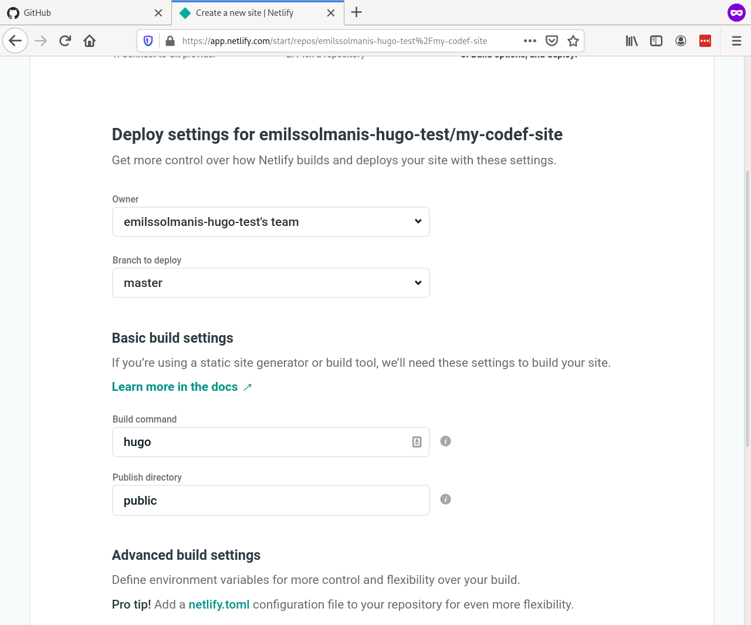Open the Branch to deploy dropdown
This screenshot has width=751, height=625.
tap(271, 283)
